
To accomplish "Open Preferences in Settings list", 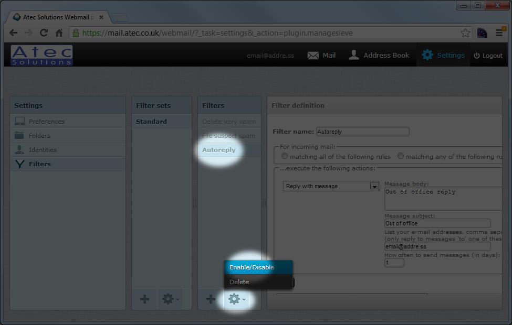I will click(47, 122).
